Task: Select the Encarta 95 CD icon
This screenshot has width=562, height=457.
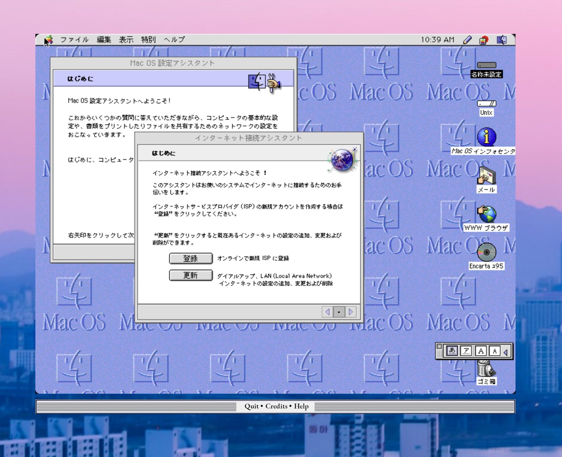Action: pos(486,252)
